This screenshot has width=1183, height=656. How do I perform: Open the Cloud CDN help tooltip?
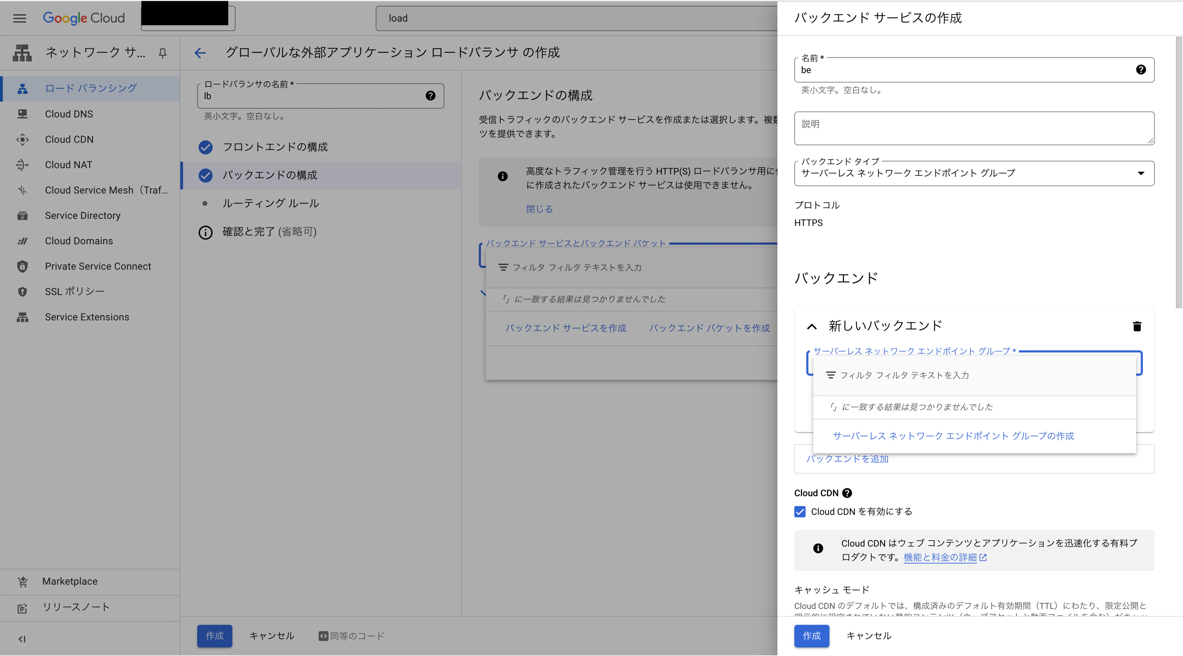click(x=847, y=493)
